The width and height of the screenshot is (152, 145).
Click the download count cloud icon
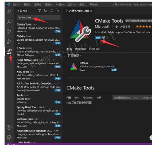(x=116, y=27)
